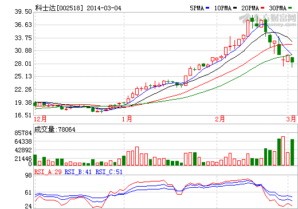Click the price label 16.51
The image size is (298, 209).
pyautogui.click(x=23, y=115)
